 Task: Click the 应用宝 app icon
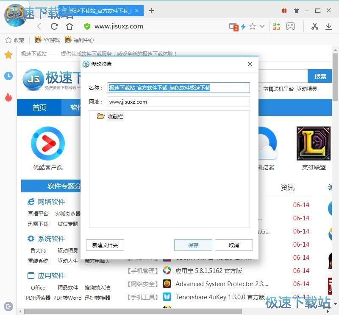point(167,270)
